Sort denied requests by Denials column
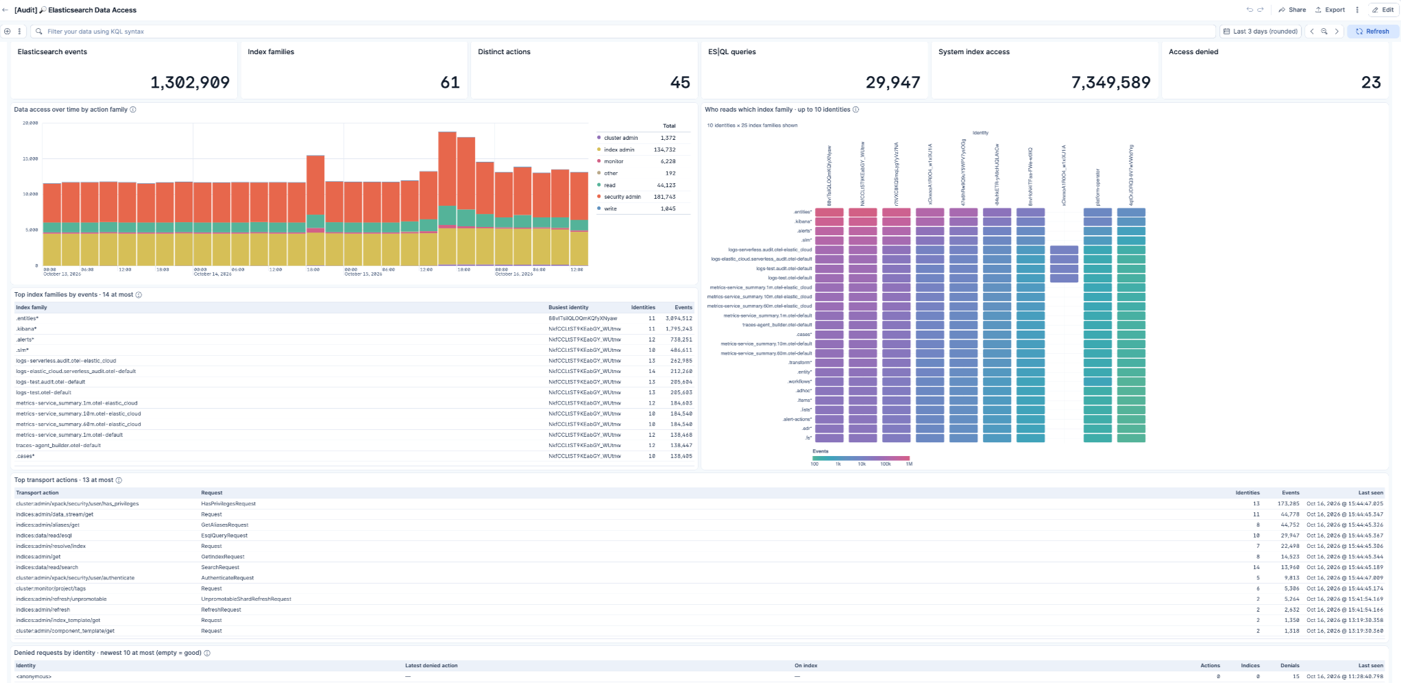1401x683 pixels. (x=1290, y=665)
